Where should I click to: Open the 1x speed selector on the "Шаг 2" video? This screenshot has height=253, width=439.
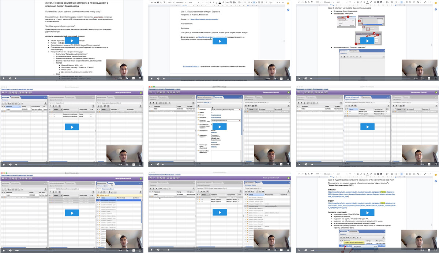(x=423, y=78)
